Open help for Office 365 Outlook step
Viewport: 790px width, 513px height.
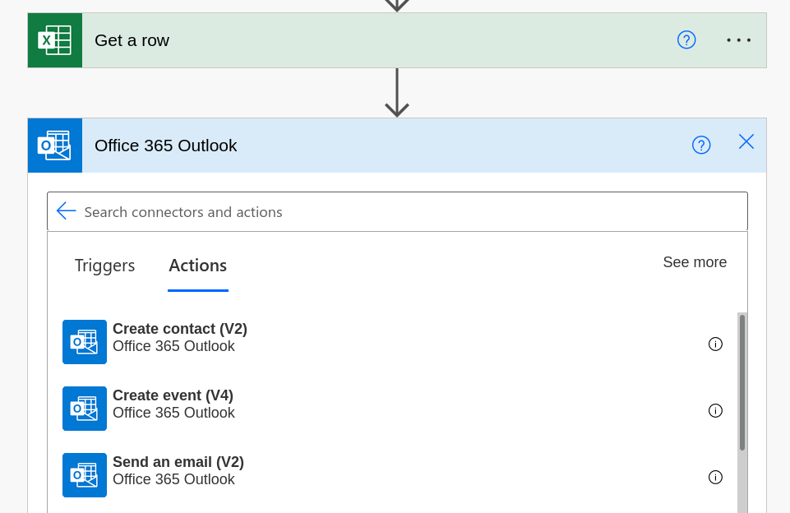(x=701, y=146)
